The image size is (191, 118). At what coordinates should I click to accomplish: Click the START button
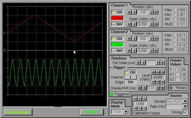92,112
